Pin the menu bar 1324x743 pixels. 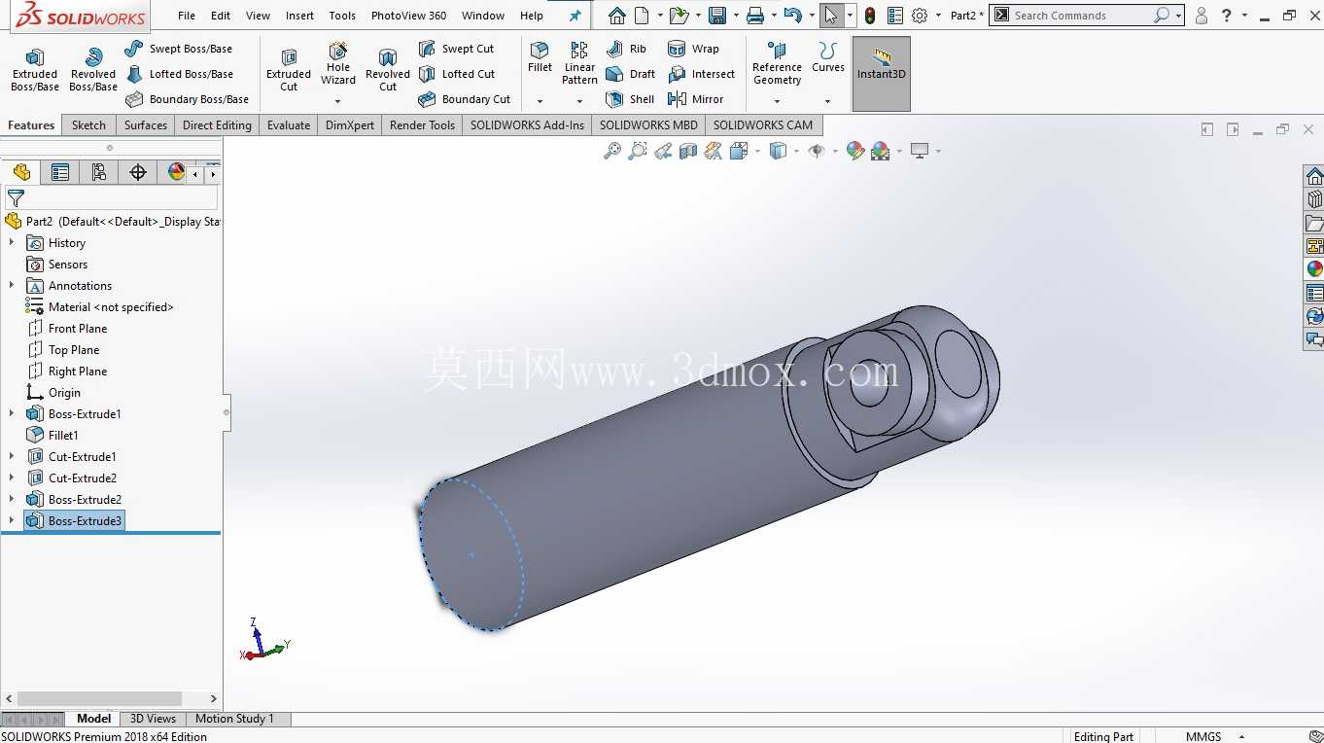(x=575, y=16)
